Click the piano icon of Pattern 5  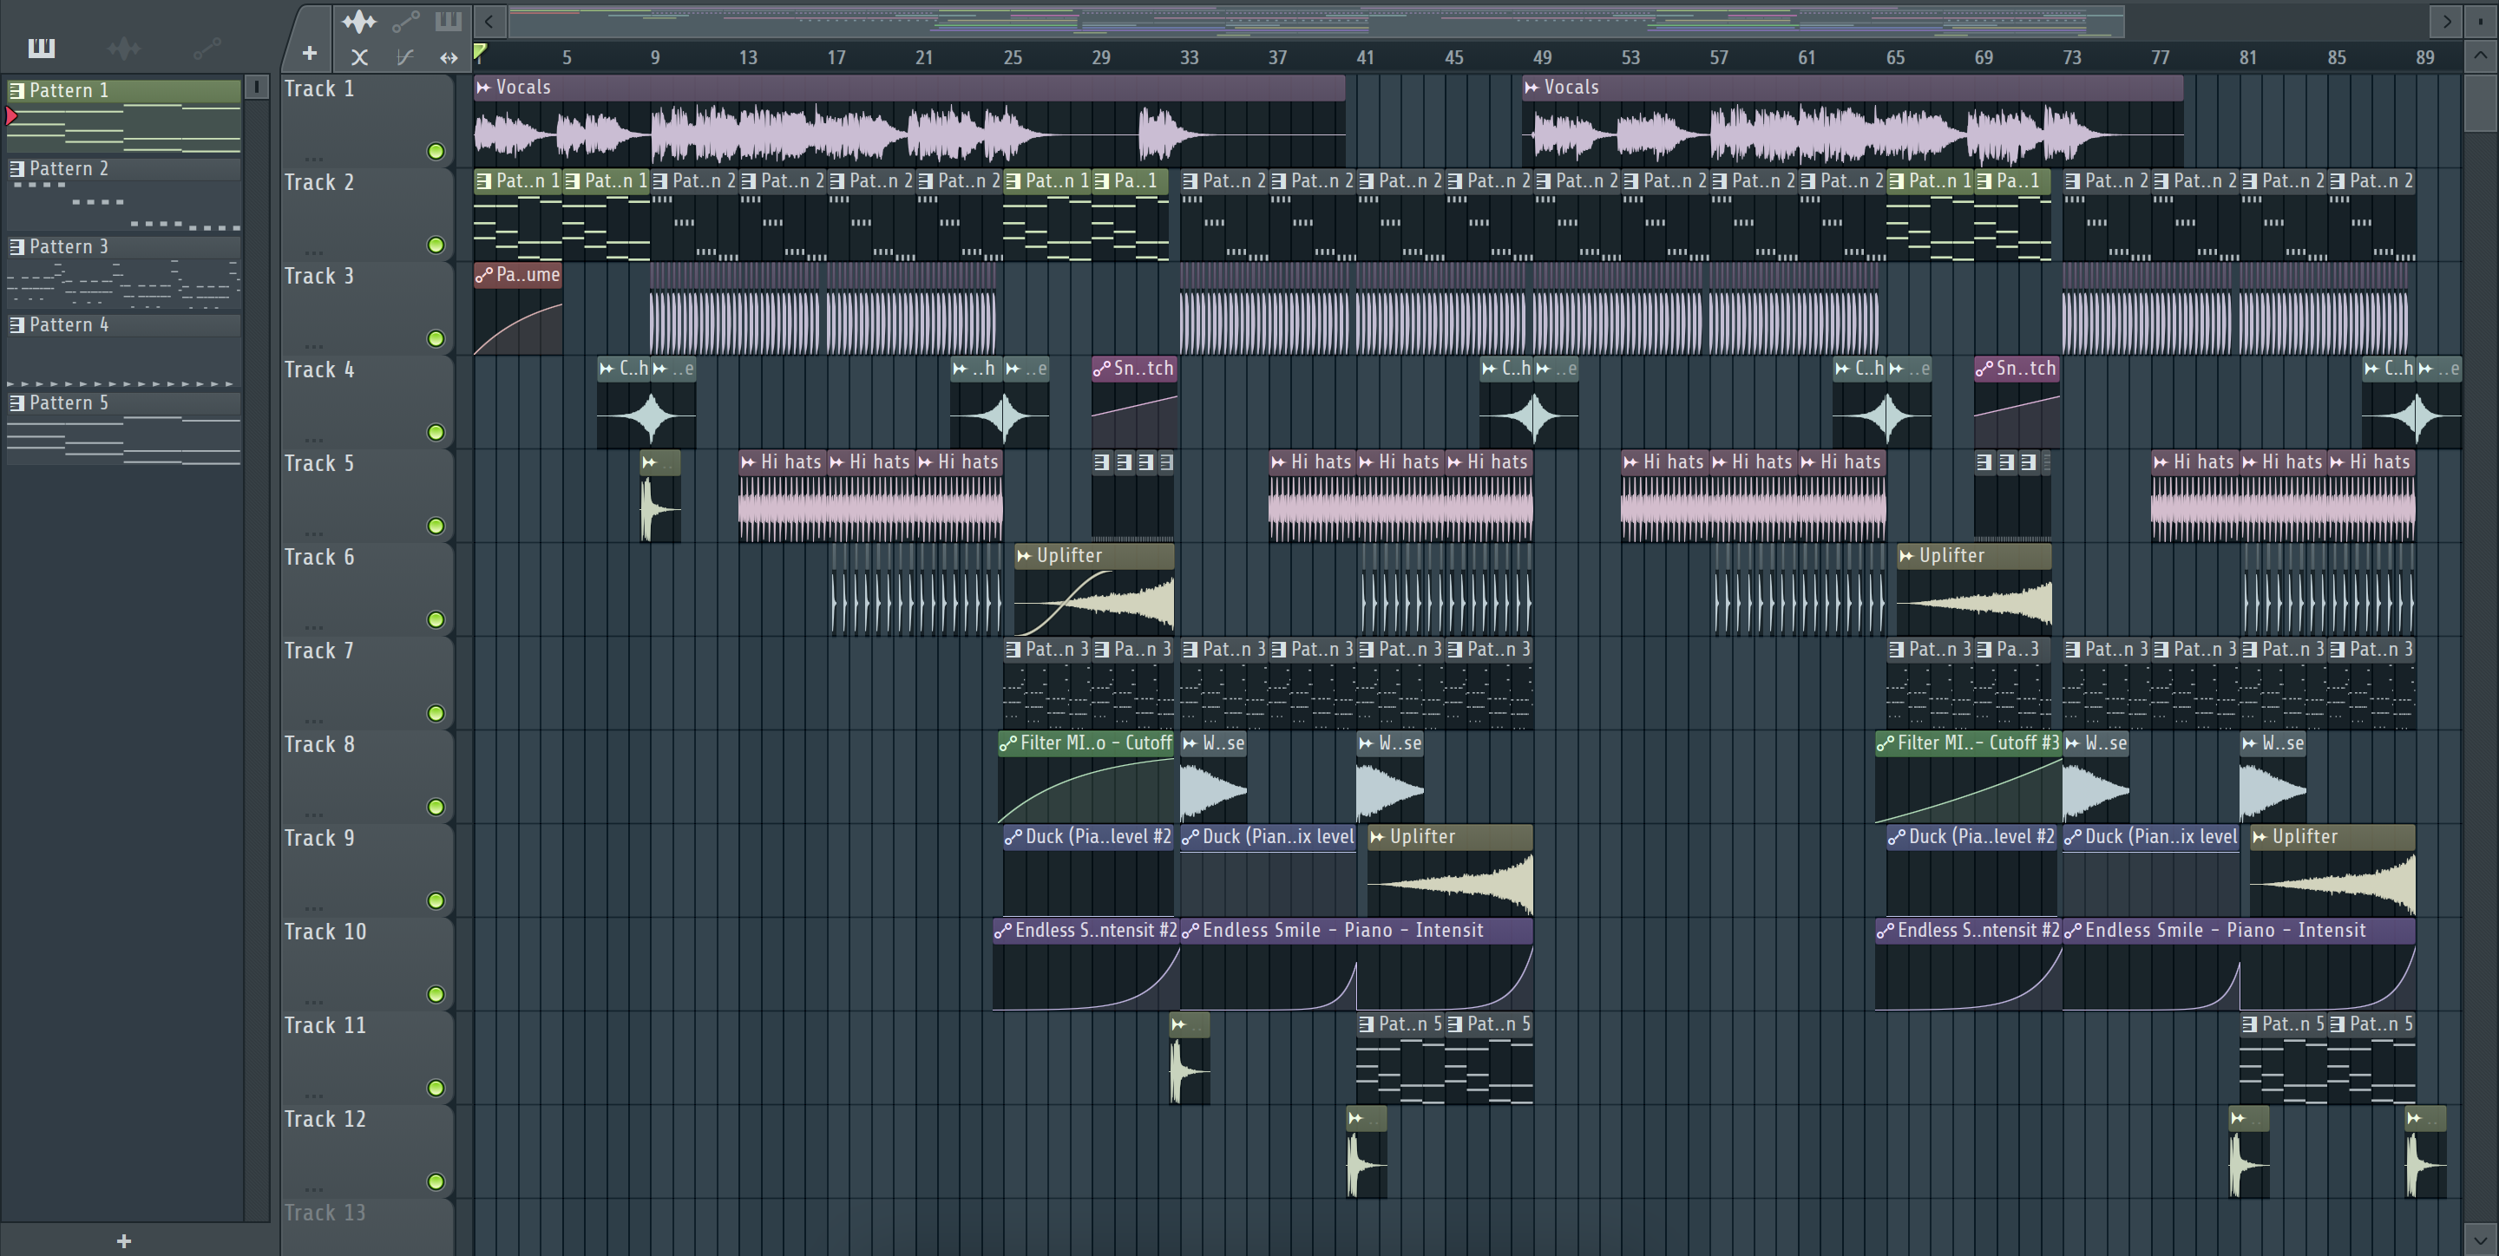(17, 402)
